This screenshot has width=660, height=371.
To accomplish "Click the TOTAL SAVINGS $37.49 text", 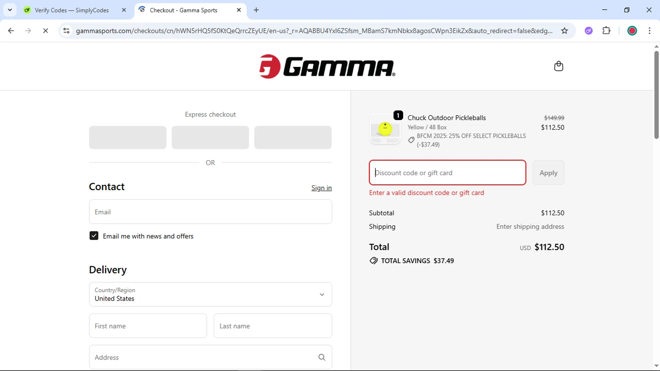I will click(417, 261).
